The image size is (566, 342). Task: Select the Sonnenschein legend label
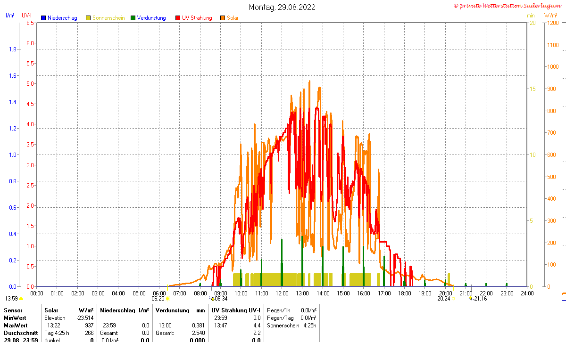108,18
